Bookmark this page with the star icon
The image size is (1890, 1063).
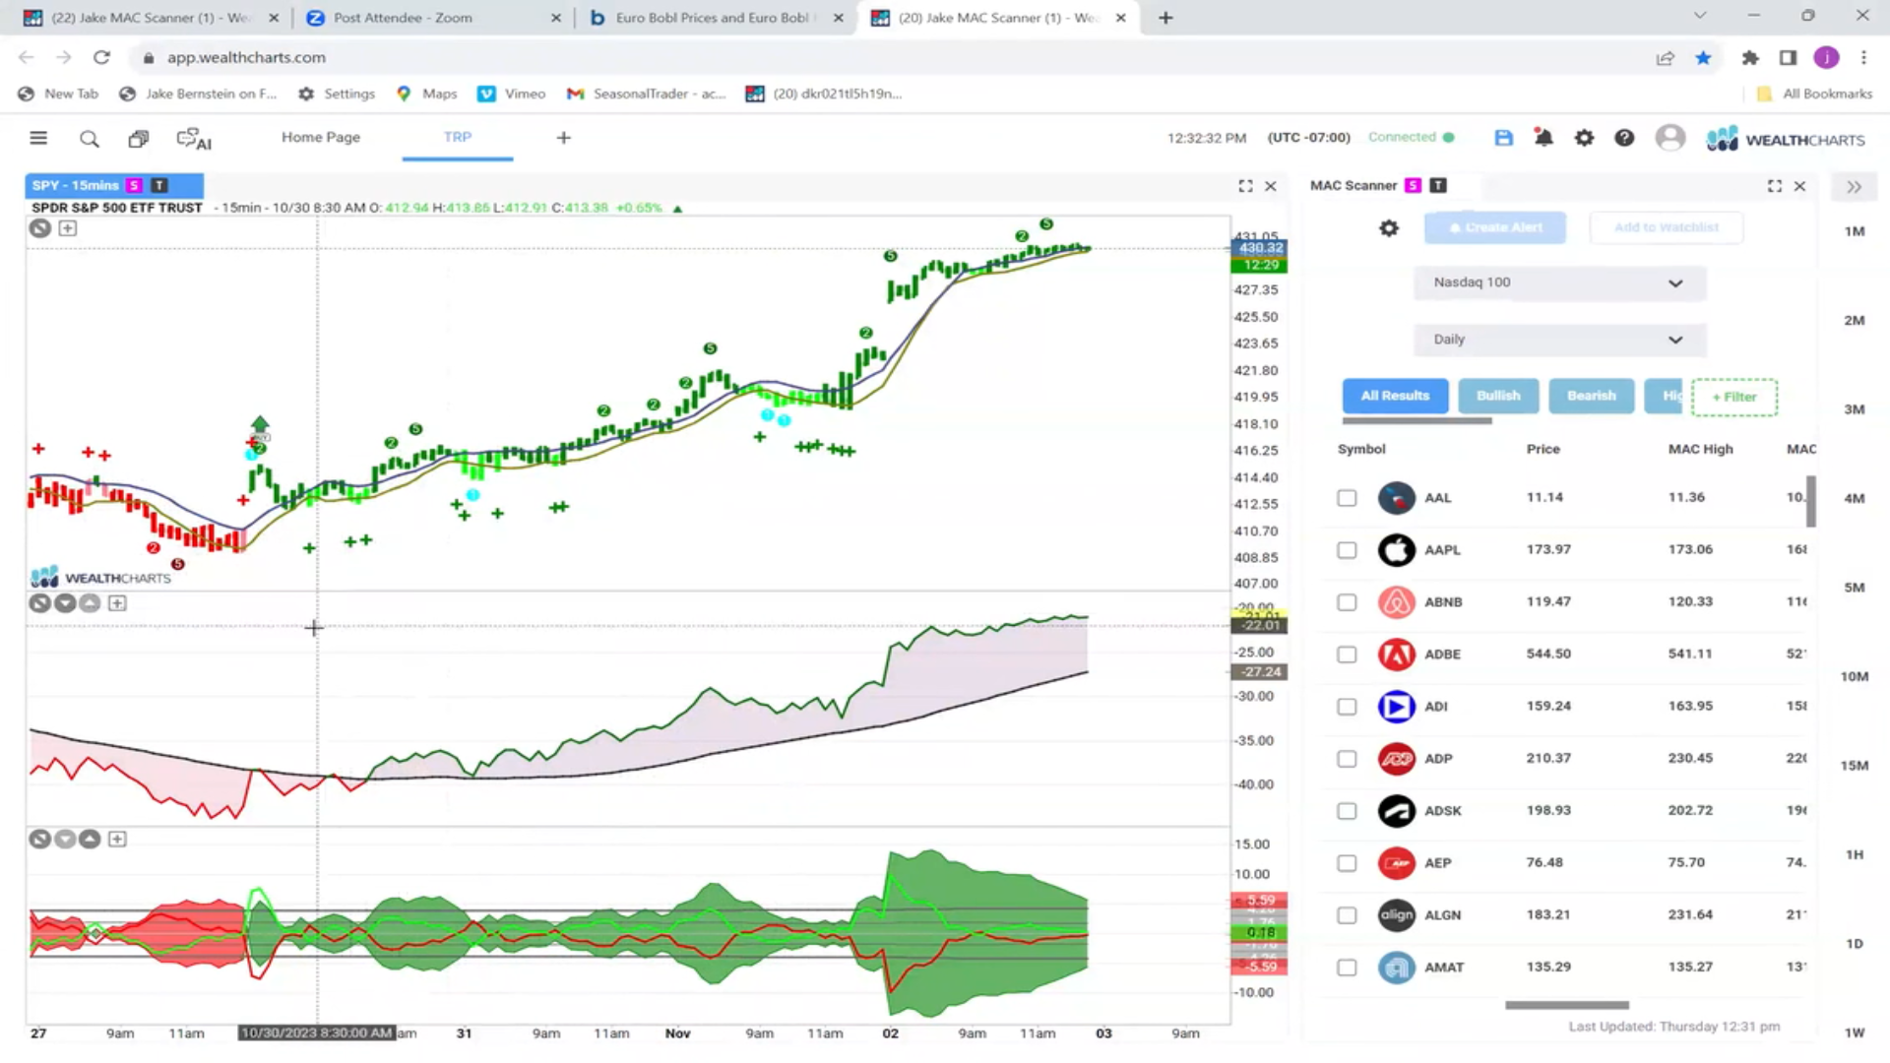[x=1703, y=58]
